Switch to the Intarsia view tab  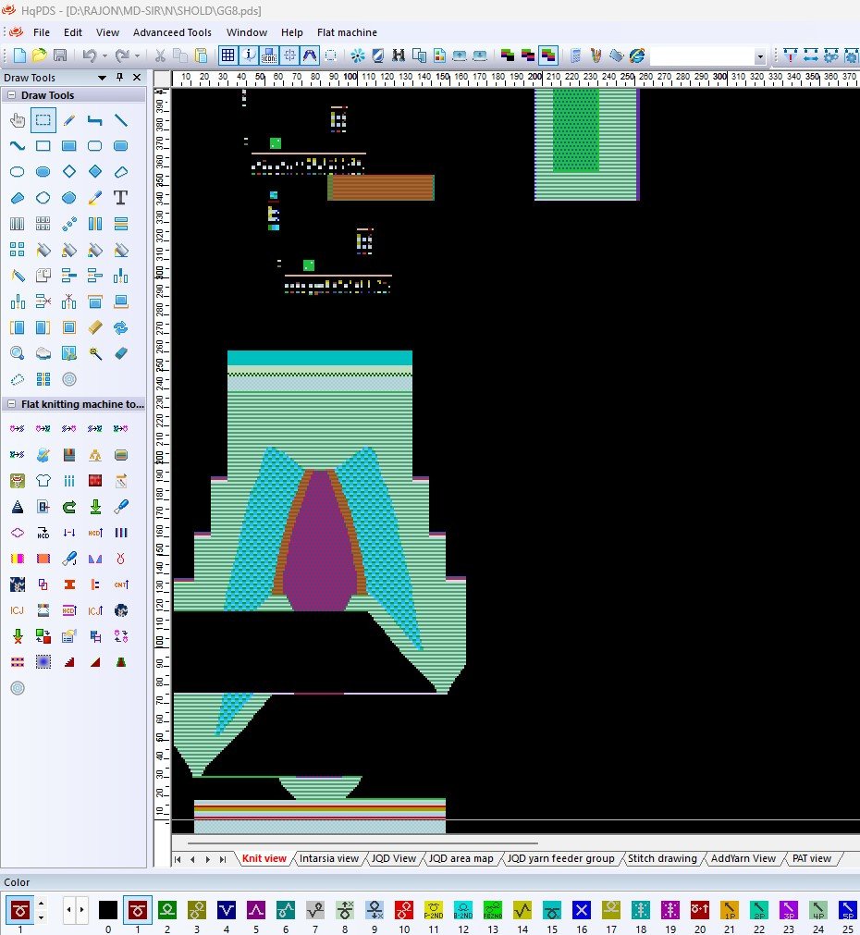click(328, 858)
